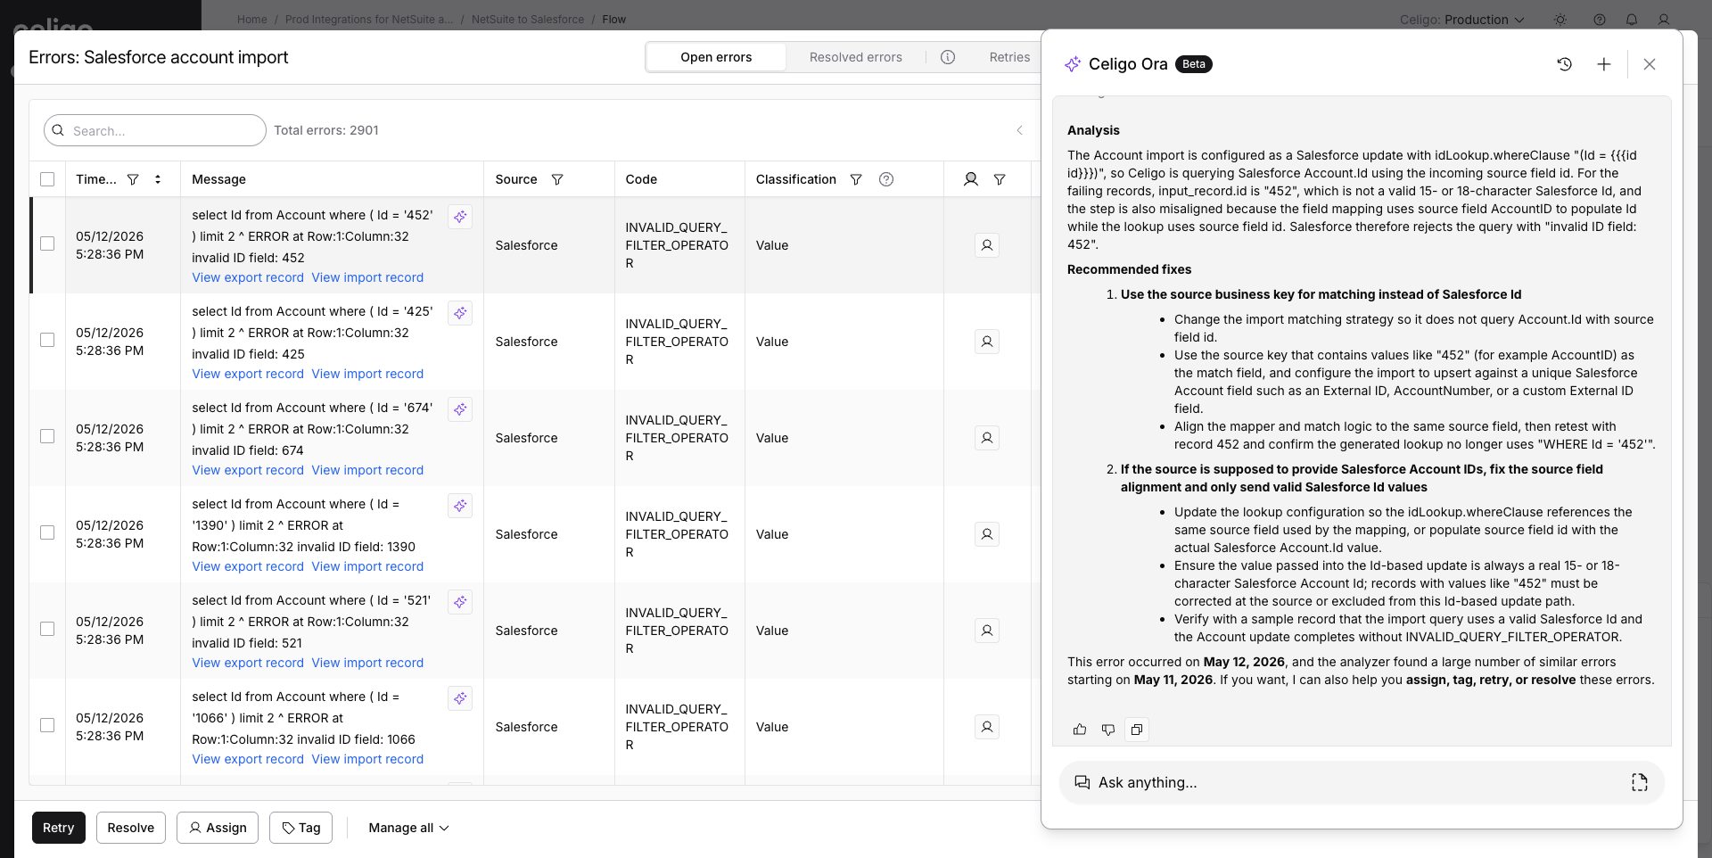The height and width of the screenshot is (858, 1712).
Task: Switch to Retries tab
Action: pos(1009,57)
